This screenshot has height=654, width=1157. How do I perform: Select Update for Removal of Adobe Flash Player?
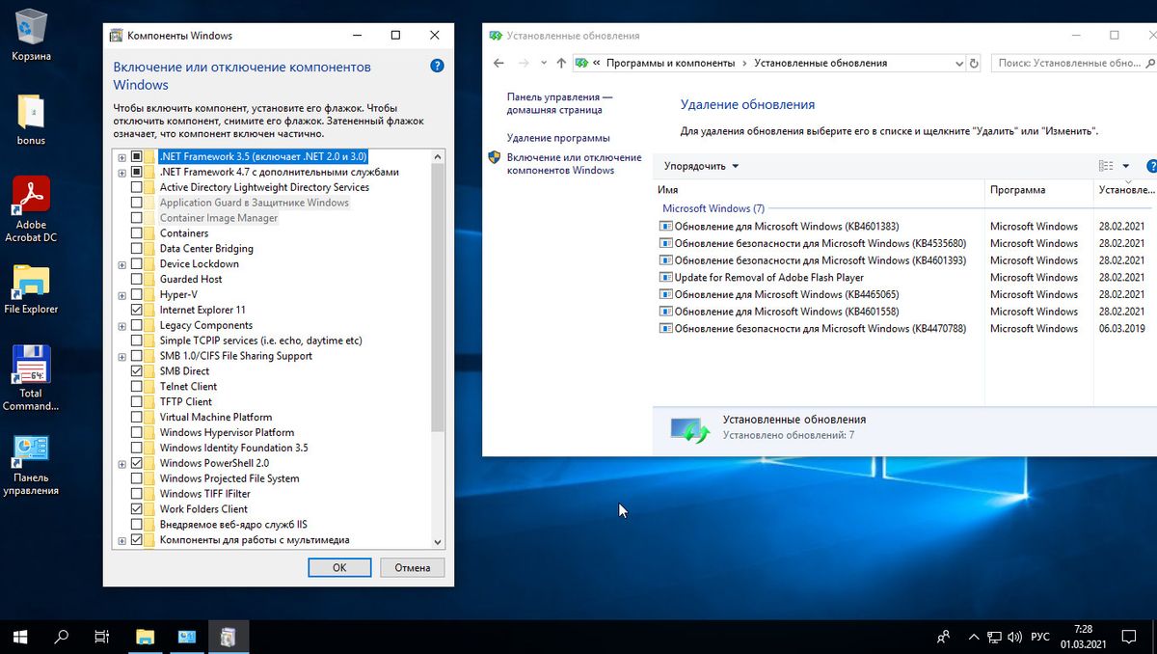(x=769, y=278)
